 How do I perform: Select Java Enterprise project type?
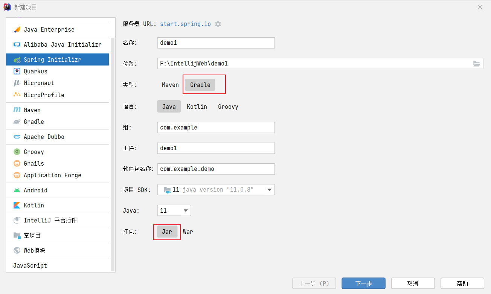point(57,29)
